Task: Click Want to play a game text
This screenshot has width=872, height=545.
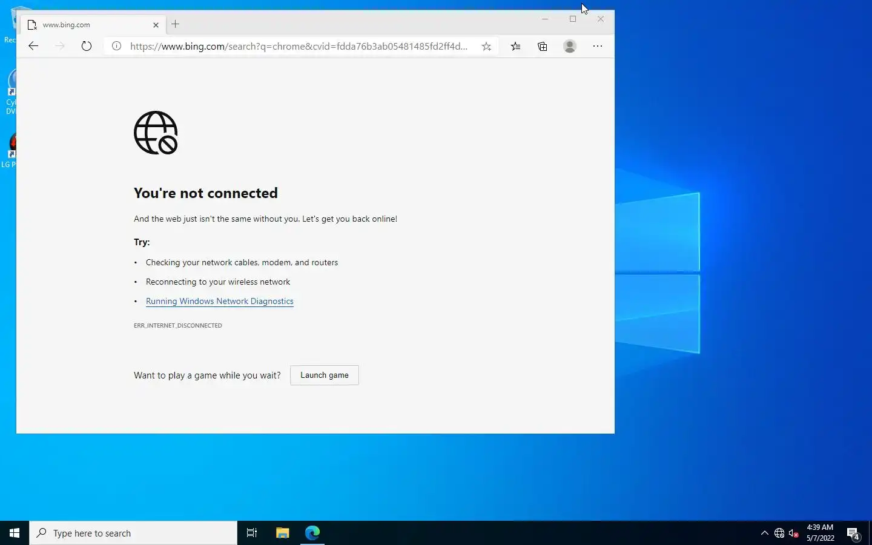Action: tap(207, 375)
